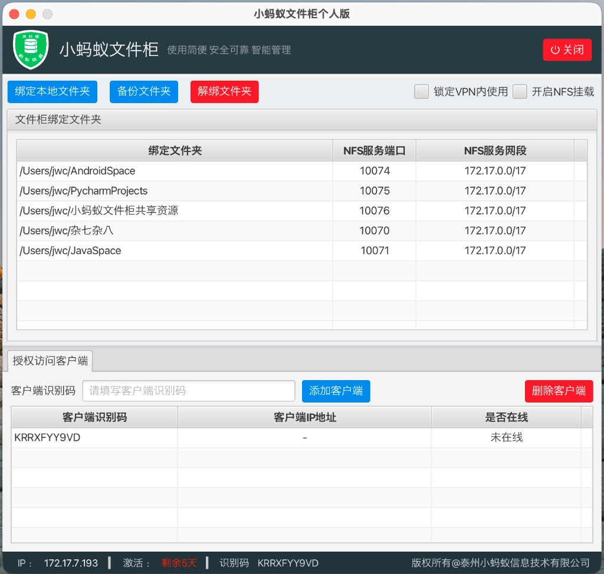Click the yellow minimize window button
Image resolution: width=604 pixels, height=574 pixels.
31,14
